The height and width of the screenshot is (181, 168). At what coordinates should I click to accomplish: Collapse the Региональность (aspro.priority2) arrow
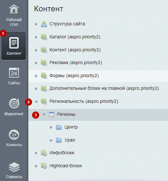point(36,102)
